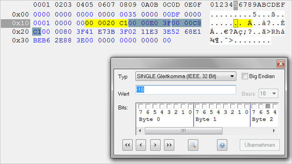Go to previous value with < button
This screenshot has width=292, height=164.
coord(141,145)
